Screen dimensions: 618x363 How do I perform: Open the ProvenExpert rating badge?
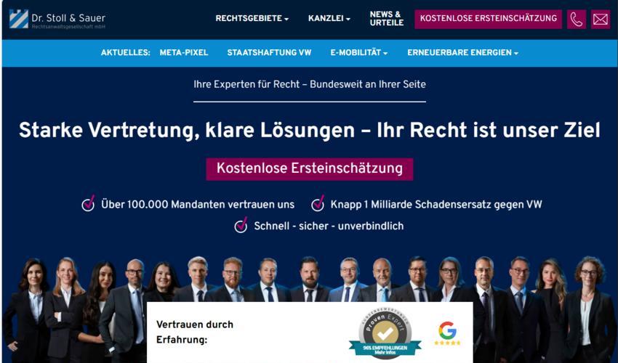click(385, 333)
